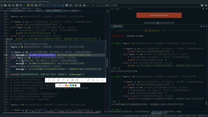The width and height of the screenshot is (208, 117).
Task: Click the square stop icon in console header
Action: pyautogui.click(x=201, y=26)
